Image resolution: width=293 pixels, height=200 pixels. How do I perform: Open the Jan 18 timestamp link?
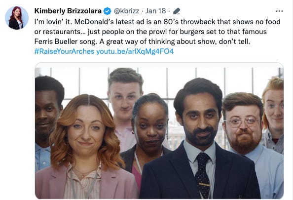coord(155,11)
